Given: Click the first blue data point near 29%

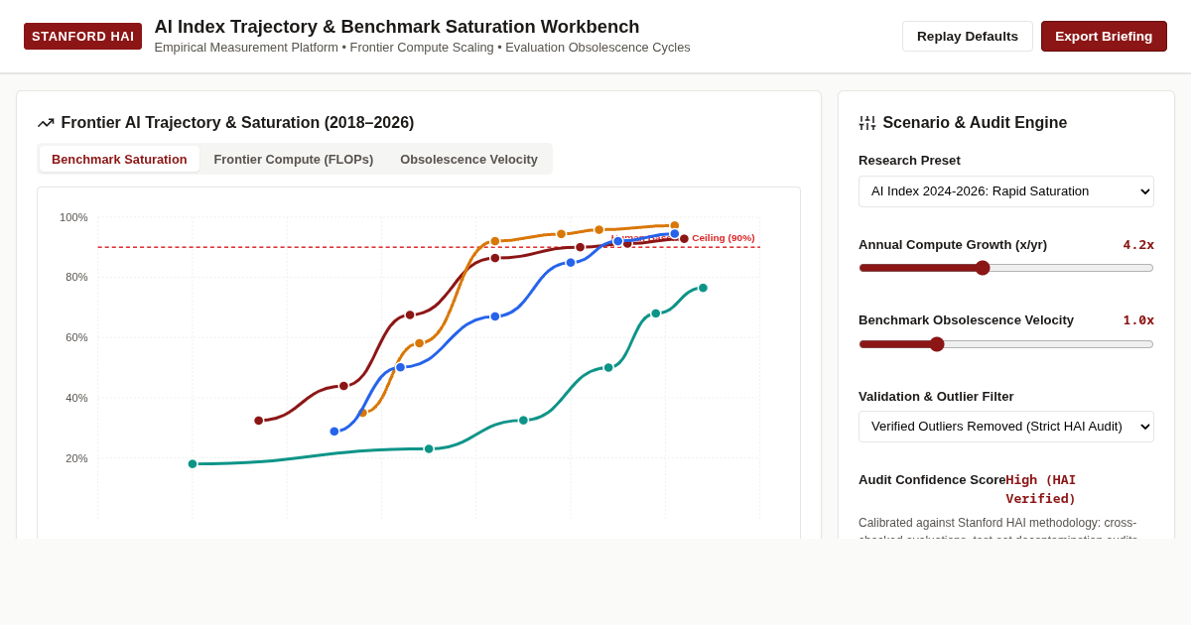Looking at the screenshot, I should pyautogui.click(x=334, y=432).
